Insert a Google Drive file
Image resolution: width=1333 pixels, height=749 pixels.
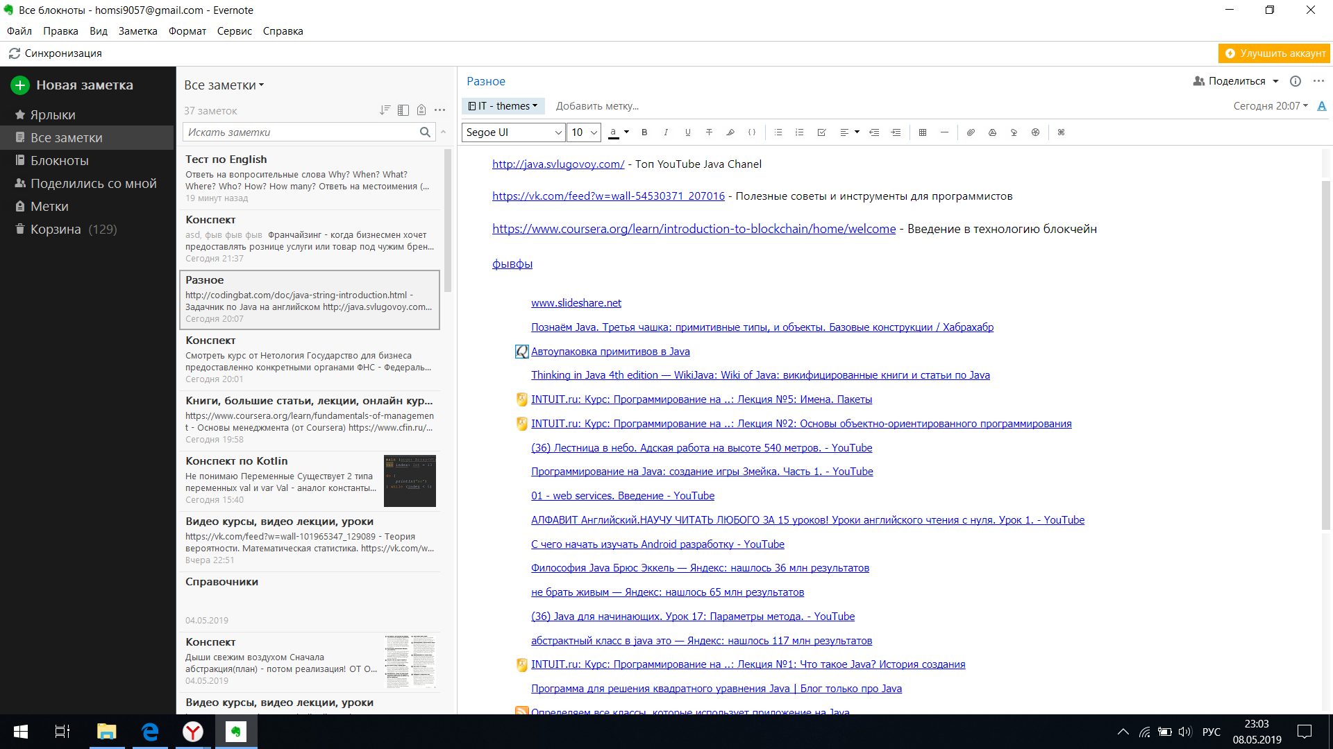992,132
